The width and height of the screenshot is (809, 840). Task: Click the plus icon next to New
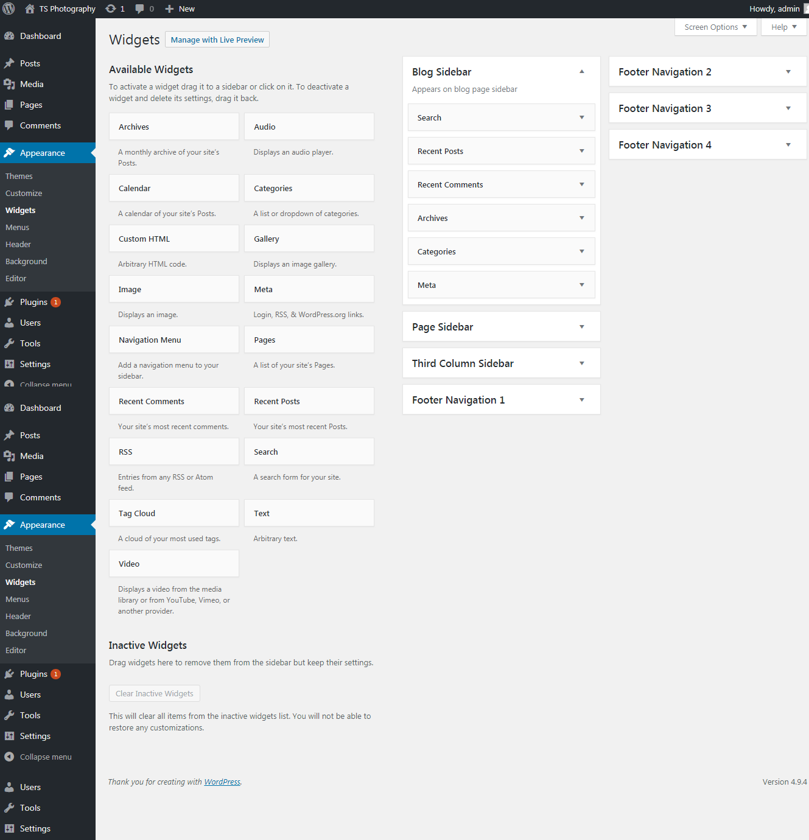pos(170,9)
